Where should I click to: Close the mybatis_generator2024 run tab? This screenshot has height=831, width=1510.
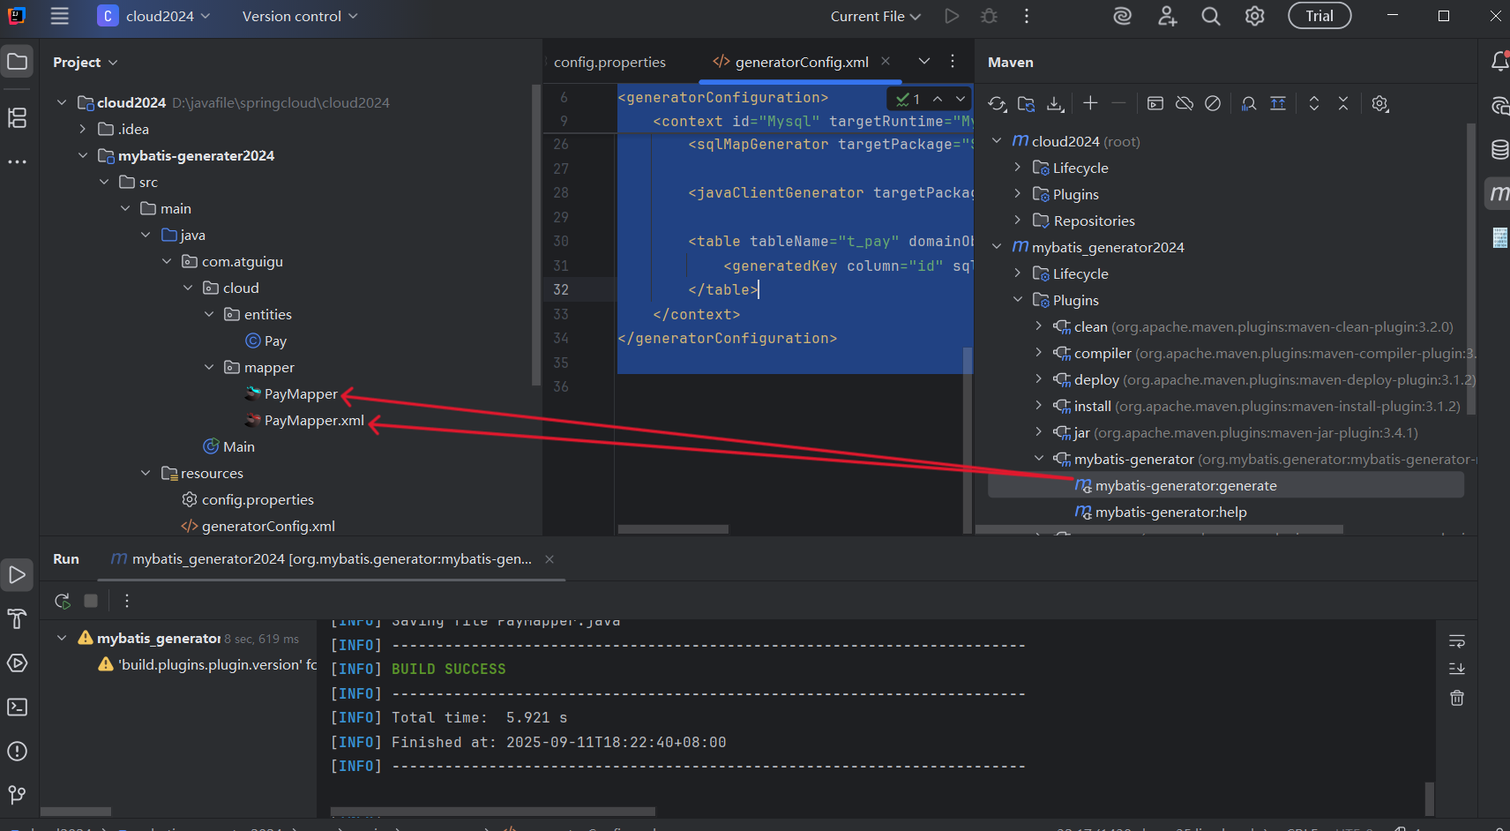549,559
